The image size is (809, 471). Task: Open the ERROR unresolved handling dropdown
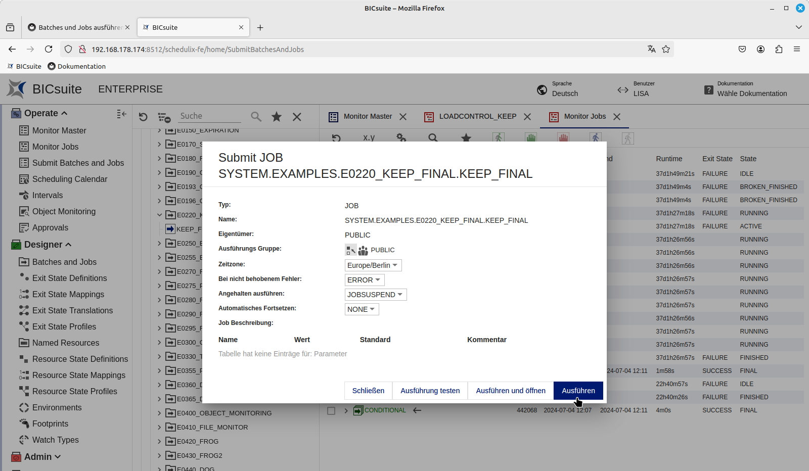tap(364, 280)
